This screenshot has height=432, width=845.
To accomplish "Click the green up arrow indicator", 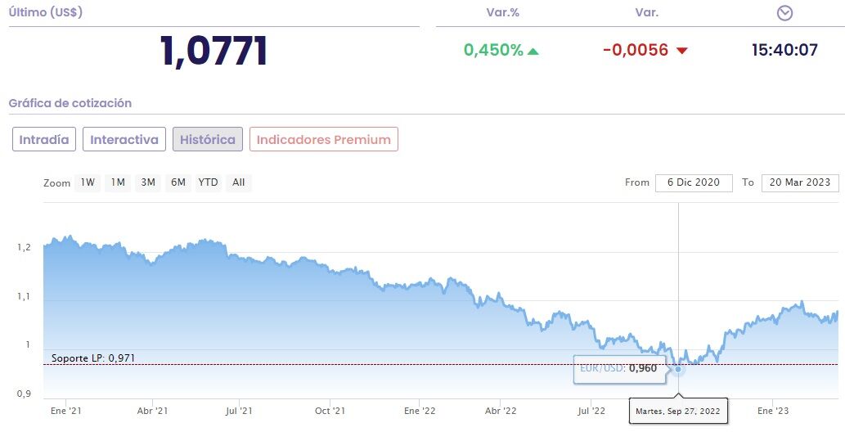I will pyautogui.click(x=533, y=51).
